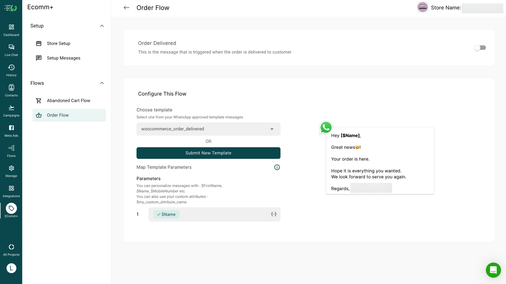The width and height of the screenshot is (506, 284).
Task: Select Setup Messages from the menu
Action: 63,58
